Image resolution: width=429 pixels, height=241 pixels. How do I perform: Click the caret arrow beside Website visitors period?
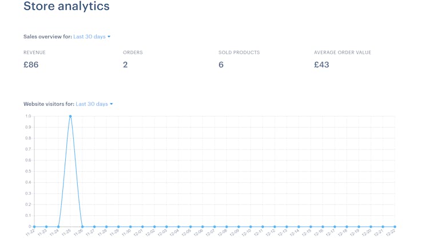112,104
